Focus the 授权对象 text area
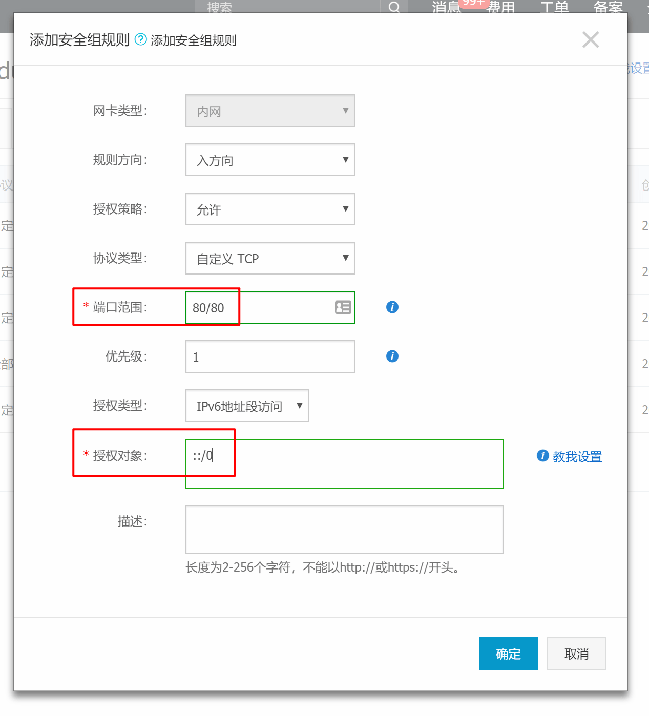Viewport: 649px width, 716px height. 344,464
